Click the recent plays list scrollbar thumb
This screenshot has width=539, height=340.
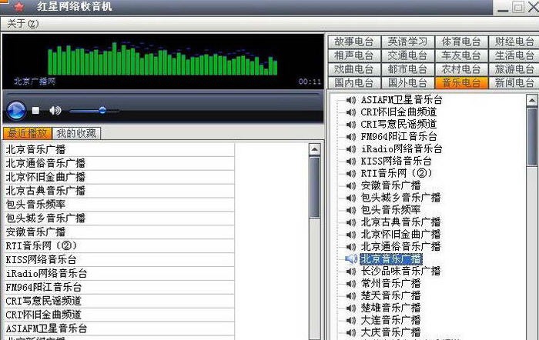click(x=314, y=188)
